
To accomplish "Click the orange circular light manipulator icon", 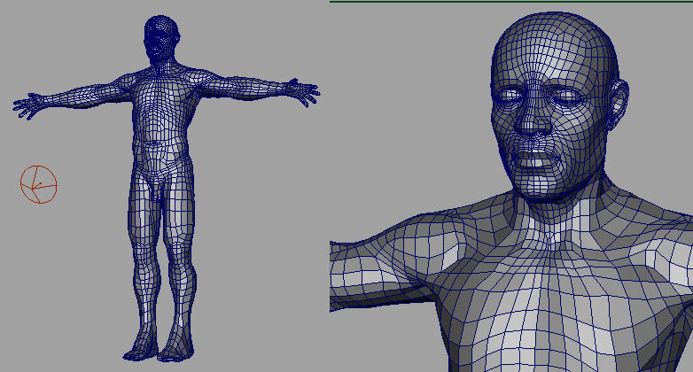I will (39, 185).
